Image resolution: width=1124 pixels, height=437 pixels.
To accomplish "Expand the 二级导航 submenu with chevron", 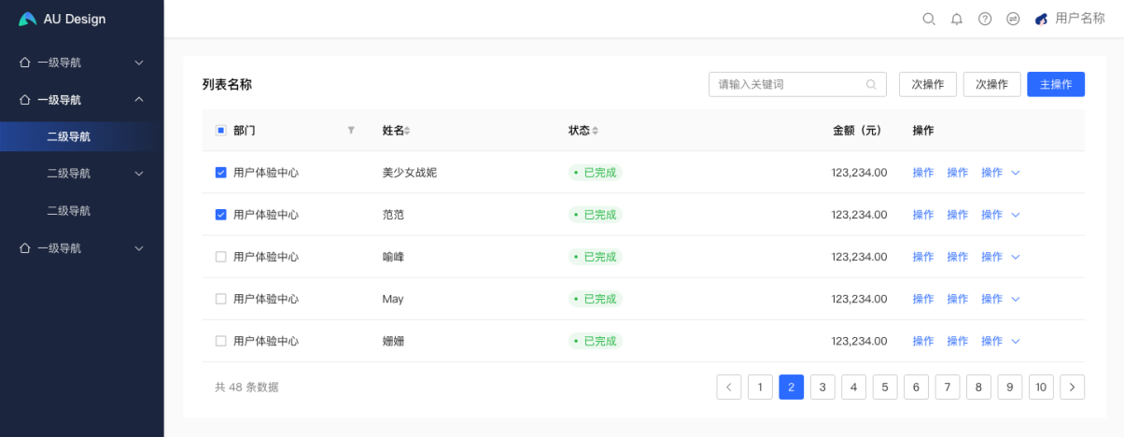I will tap(138, 174).
